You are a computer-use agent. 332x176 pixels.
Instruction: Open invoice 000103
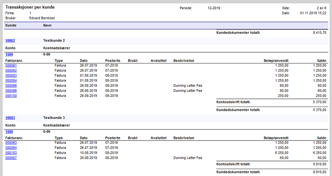[x=11, y=153]
